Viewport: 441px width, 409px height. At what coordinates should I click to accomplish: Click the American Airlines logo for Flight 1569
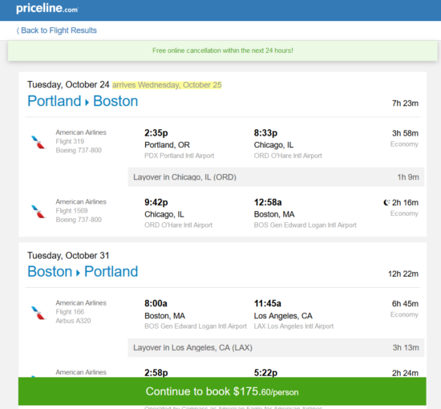38,212
